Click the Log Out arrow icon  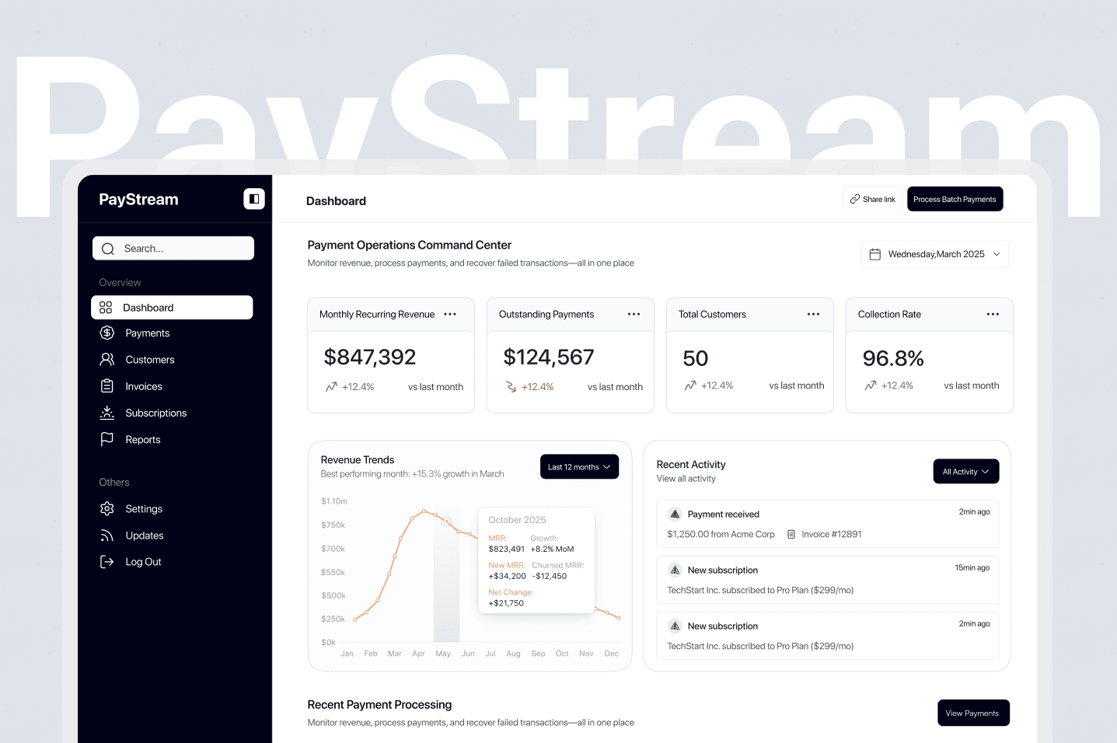pyautogui.click(x=107, y=562)
